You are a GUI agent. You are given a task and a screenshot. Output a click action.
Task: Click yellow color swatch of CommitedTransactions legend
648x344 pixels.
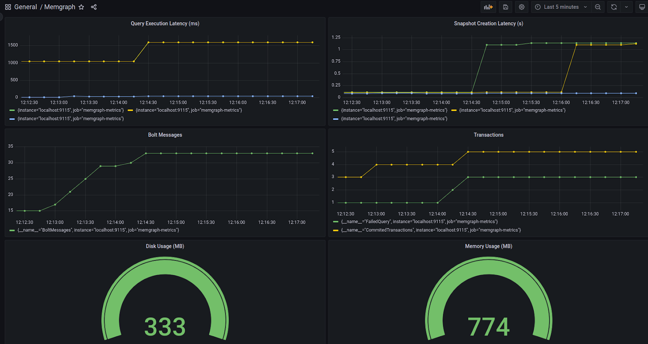[x=335, y=231]
